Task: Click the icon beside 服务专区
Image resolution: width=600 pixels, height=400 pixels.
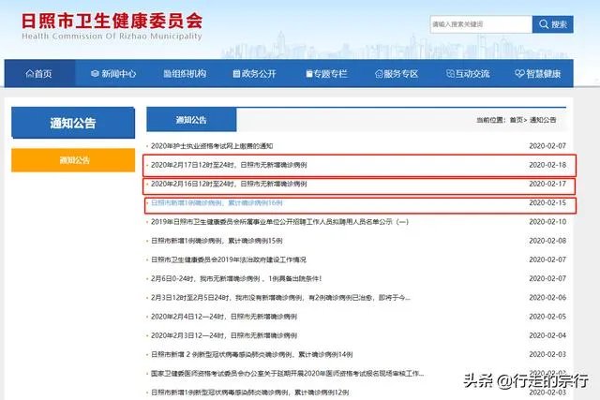Action: pyautogui.click(x=379, y=74)
